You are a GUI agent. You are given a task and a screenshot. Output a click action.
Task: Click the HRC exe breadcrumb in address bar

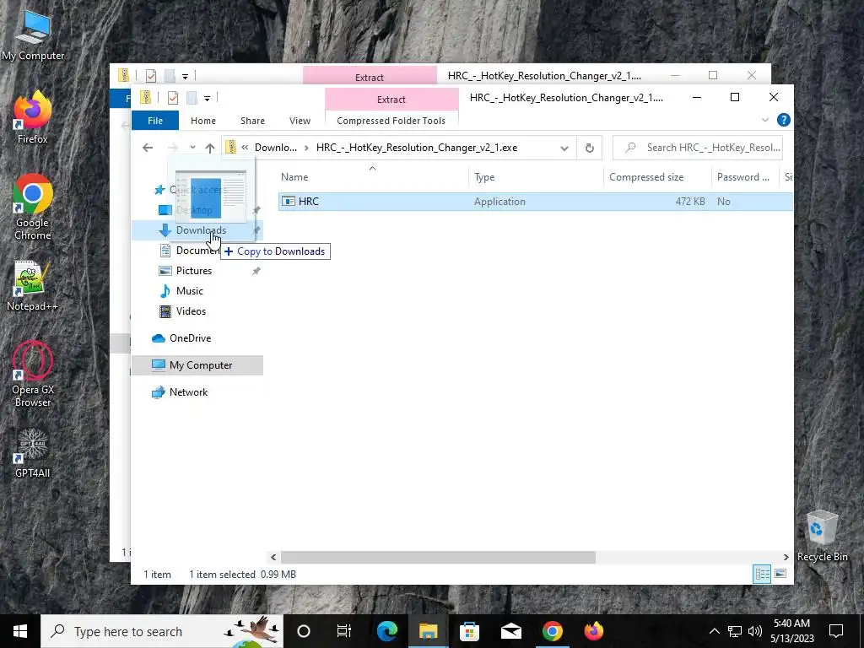[417, 148]
